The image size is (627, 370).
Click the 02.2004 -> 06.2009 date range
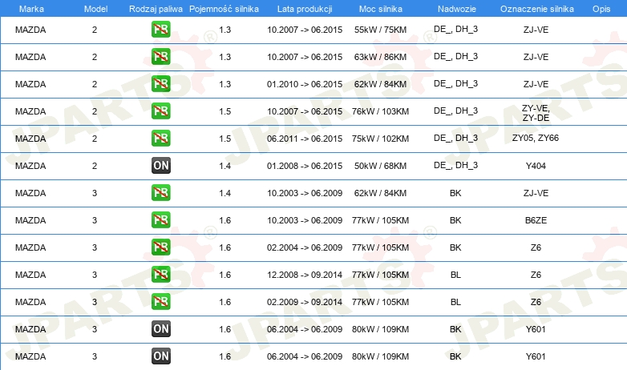pyautogui.click(x=305, y=247)
